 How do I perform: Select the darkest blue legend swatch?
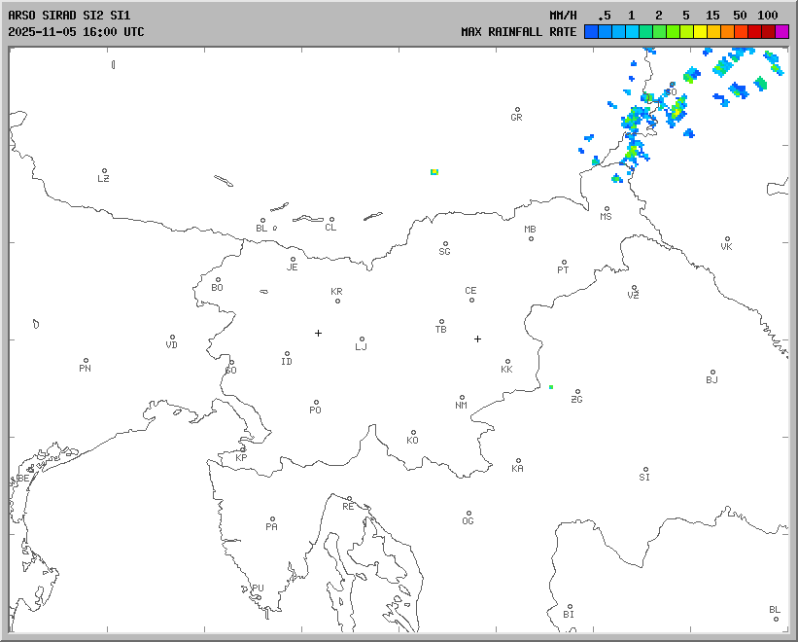pos(591,32)
